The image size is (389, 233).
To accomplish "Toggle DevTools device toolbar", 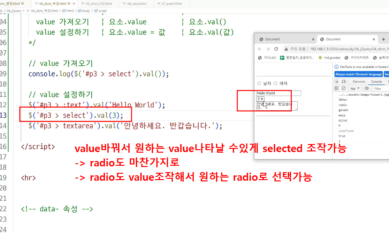I will pyautogui.click(x=344, y=82).
